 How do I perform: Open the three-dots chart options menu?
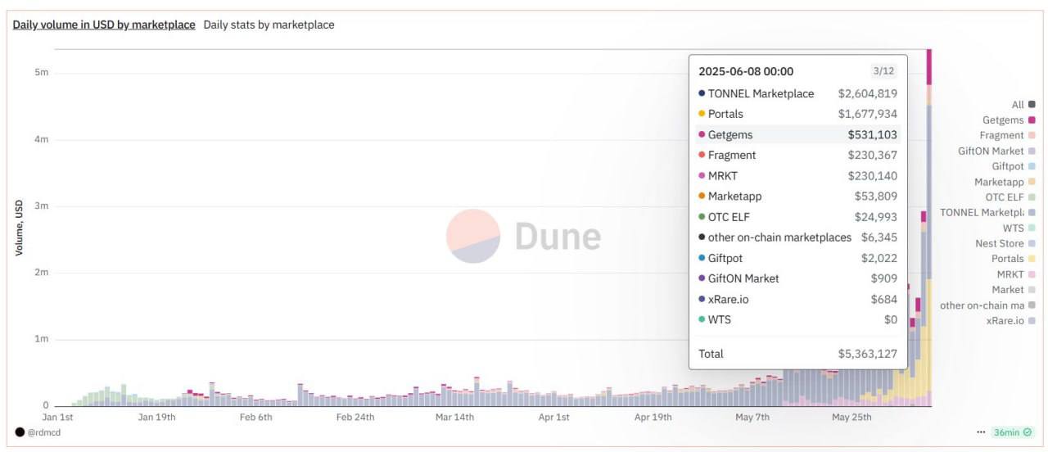[x=981, y=432]
